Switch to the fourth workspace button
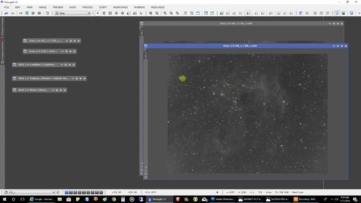The height and width of the screenshot is (203, 361). (80, 192)
